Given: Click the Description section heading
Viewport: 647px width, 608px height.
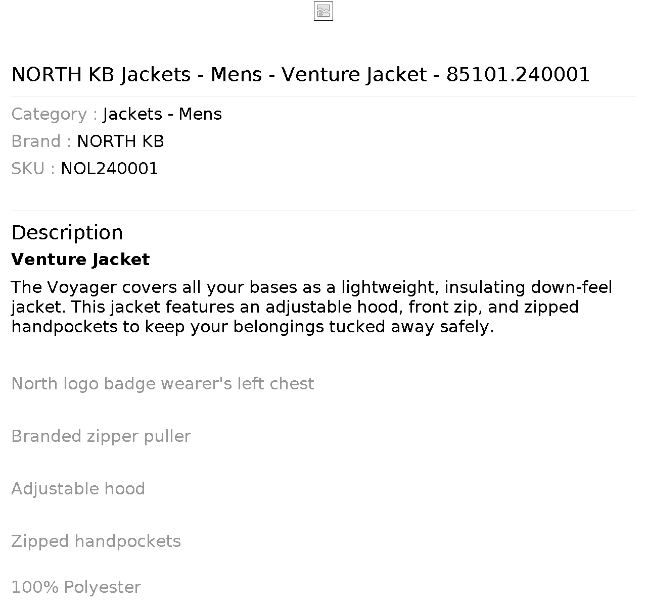Looking at the screenshot, I should click(x=67, y=232).
